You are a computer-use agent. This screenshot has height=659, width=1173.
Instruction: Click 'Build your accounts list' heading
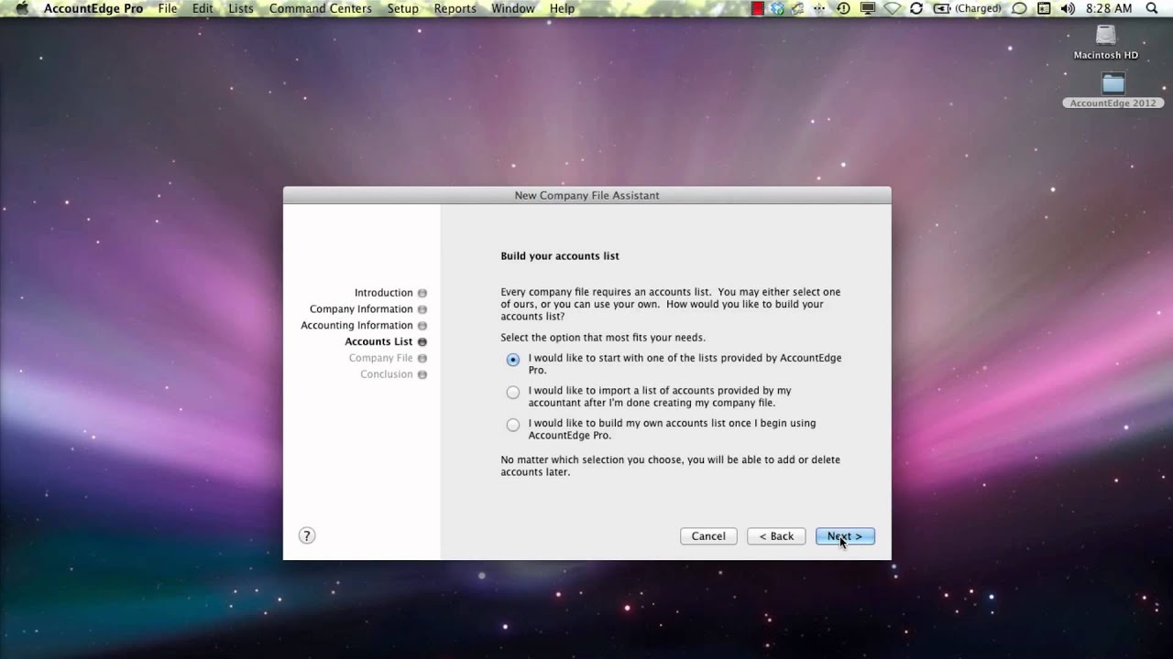click(560, 256)
